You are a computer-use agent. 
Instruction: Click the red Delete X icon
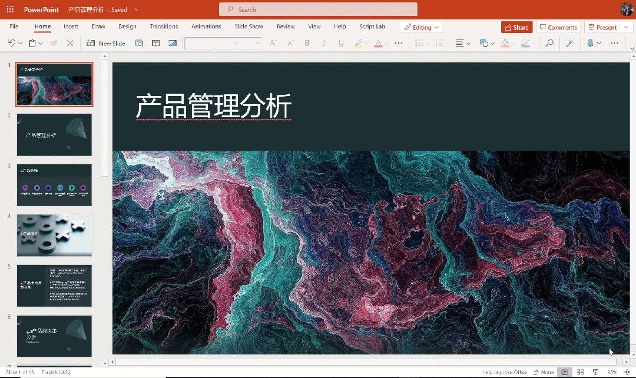point(69,43)
